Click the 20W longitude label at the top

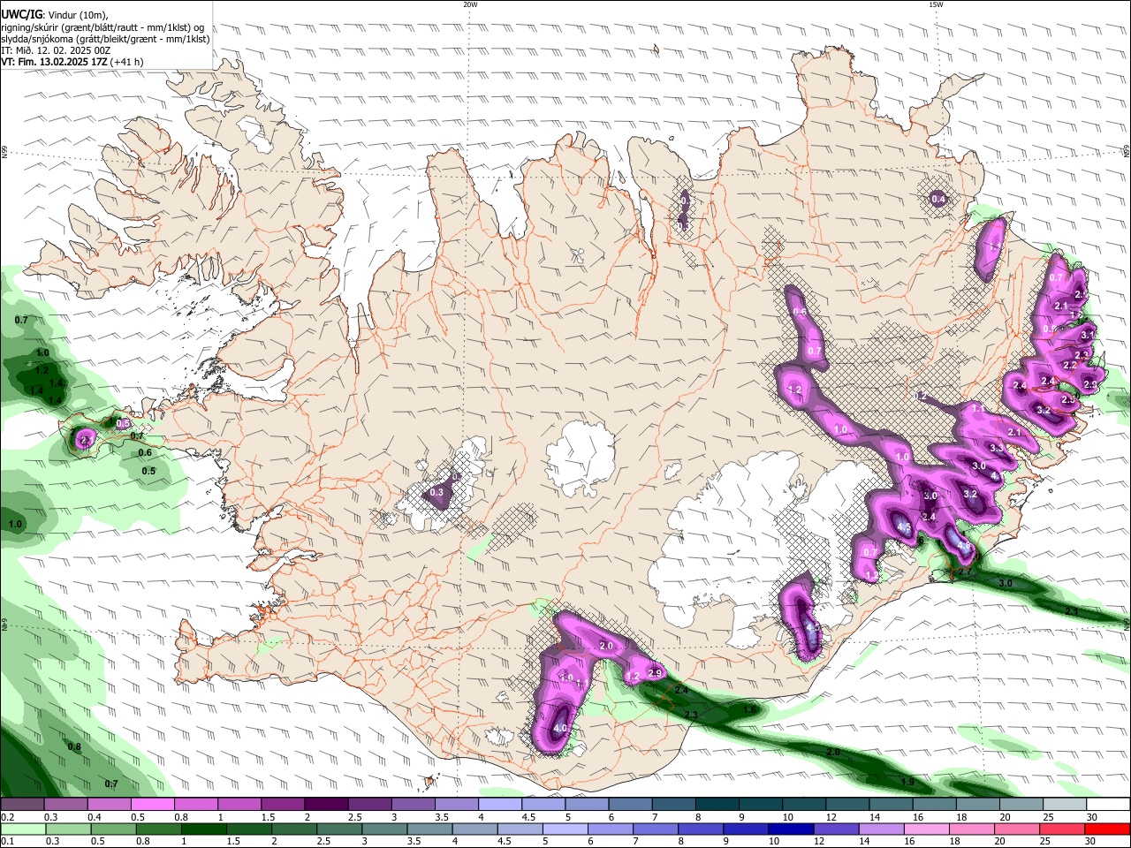pyautogui.click(x=470, y=4)
